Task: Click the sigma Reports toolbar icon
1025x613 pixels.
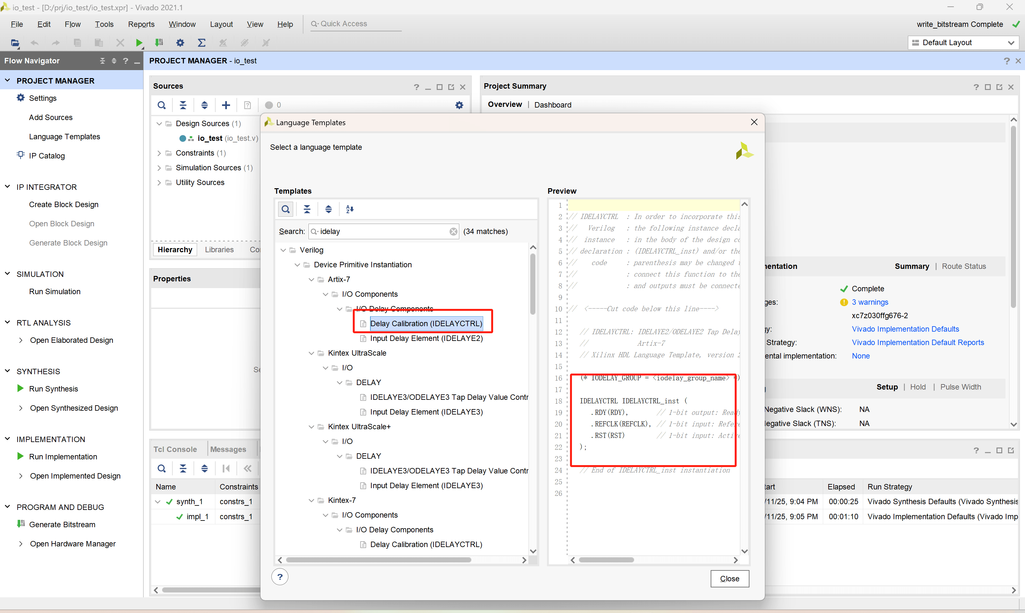Action: coord(201,43)
